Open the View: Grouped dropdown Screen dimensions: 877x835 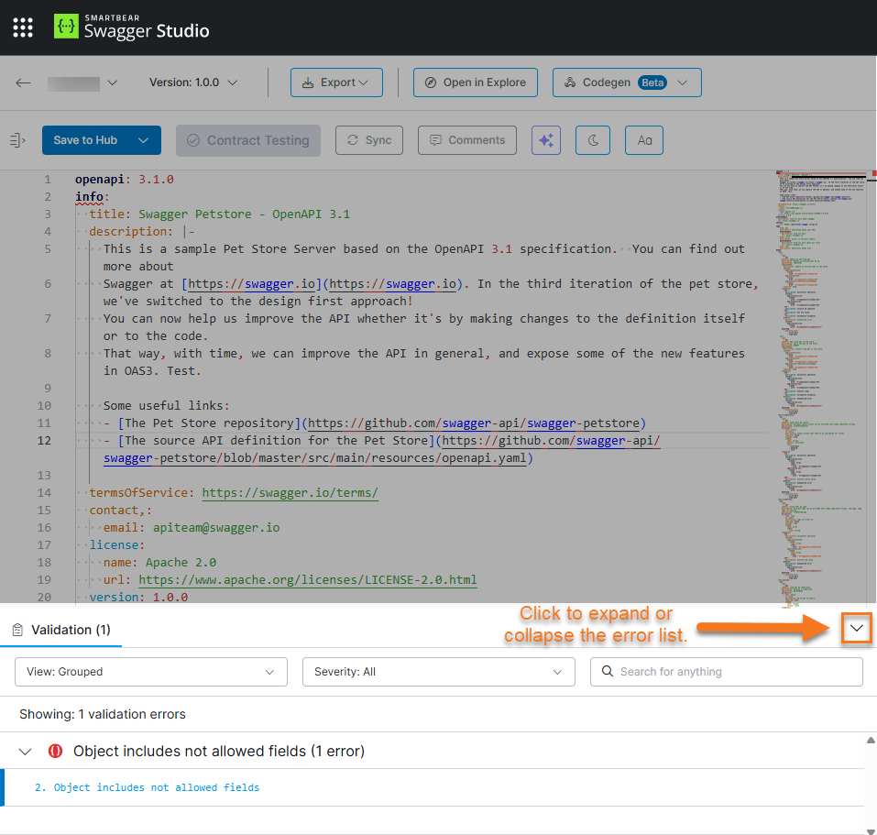pos(150,671)
